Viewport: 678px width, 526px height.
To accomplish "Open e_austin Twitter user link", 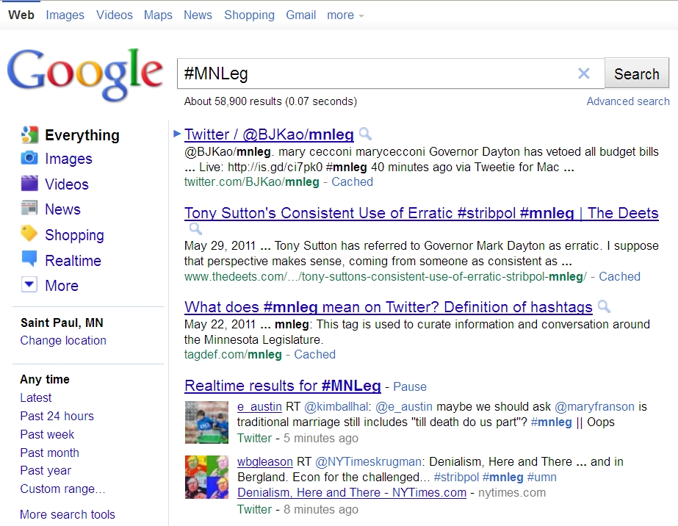I will click(259, 406).
